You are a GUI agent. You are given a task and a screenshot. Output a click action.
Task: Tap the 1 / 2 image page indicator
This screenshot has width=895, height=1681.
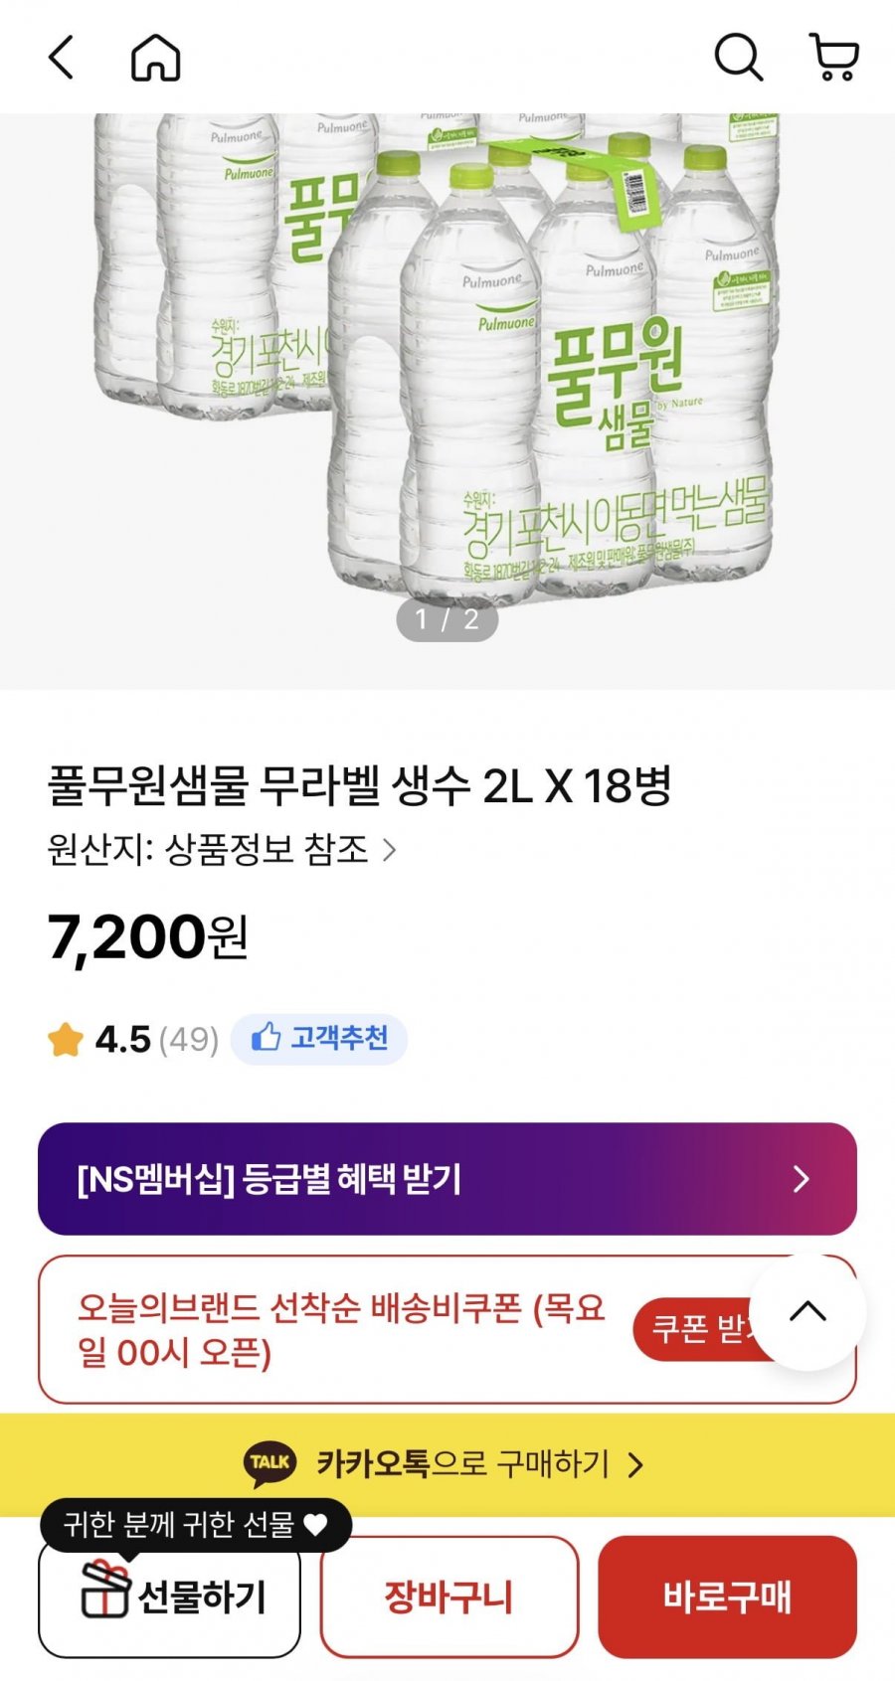[447, 620]
